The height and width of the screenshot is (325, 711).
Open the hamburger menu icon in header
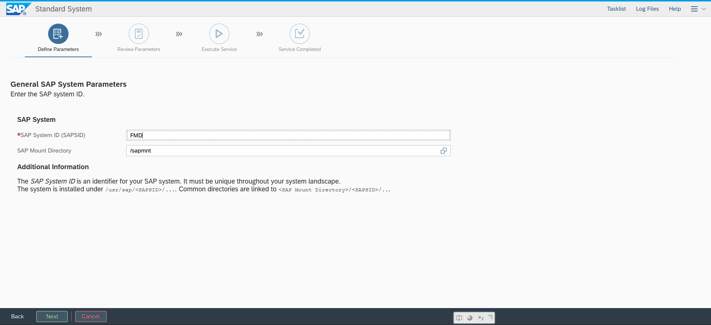click(694, 9)
